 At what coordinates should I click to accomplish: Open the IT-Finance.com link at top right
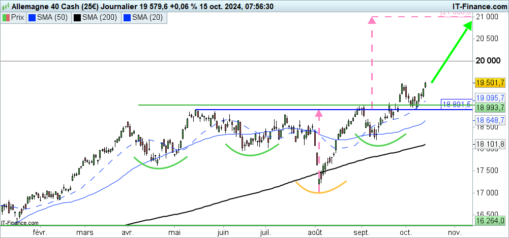click(x=472, y=7)
